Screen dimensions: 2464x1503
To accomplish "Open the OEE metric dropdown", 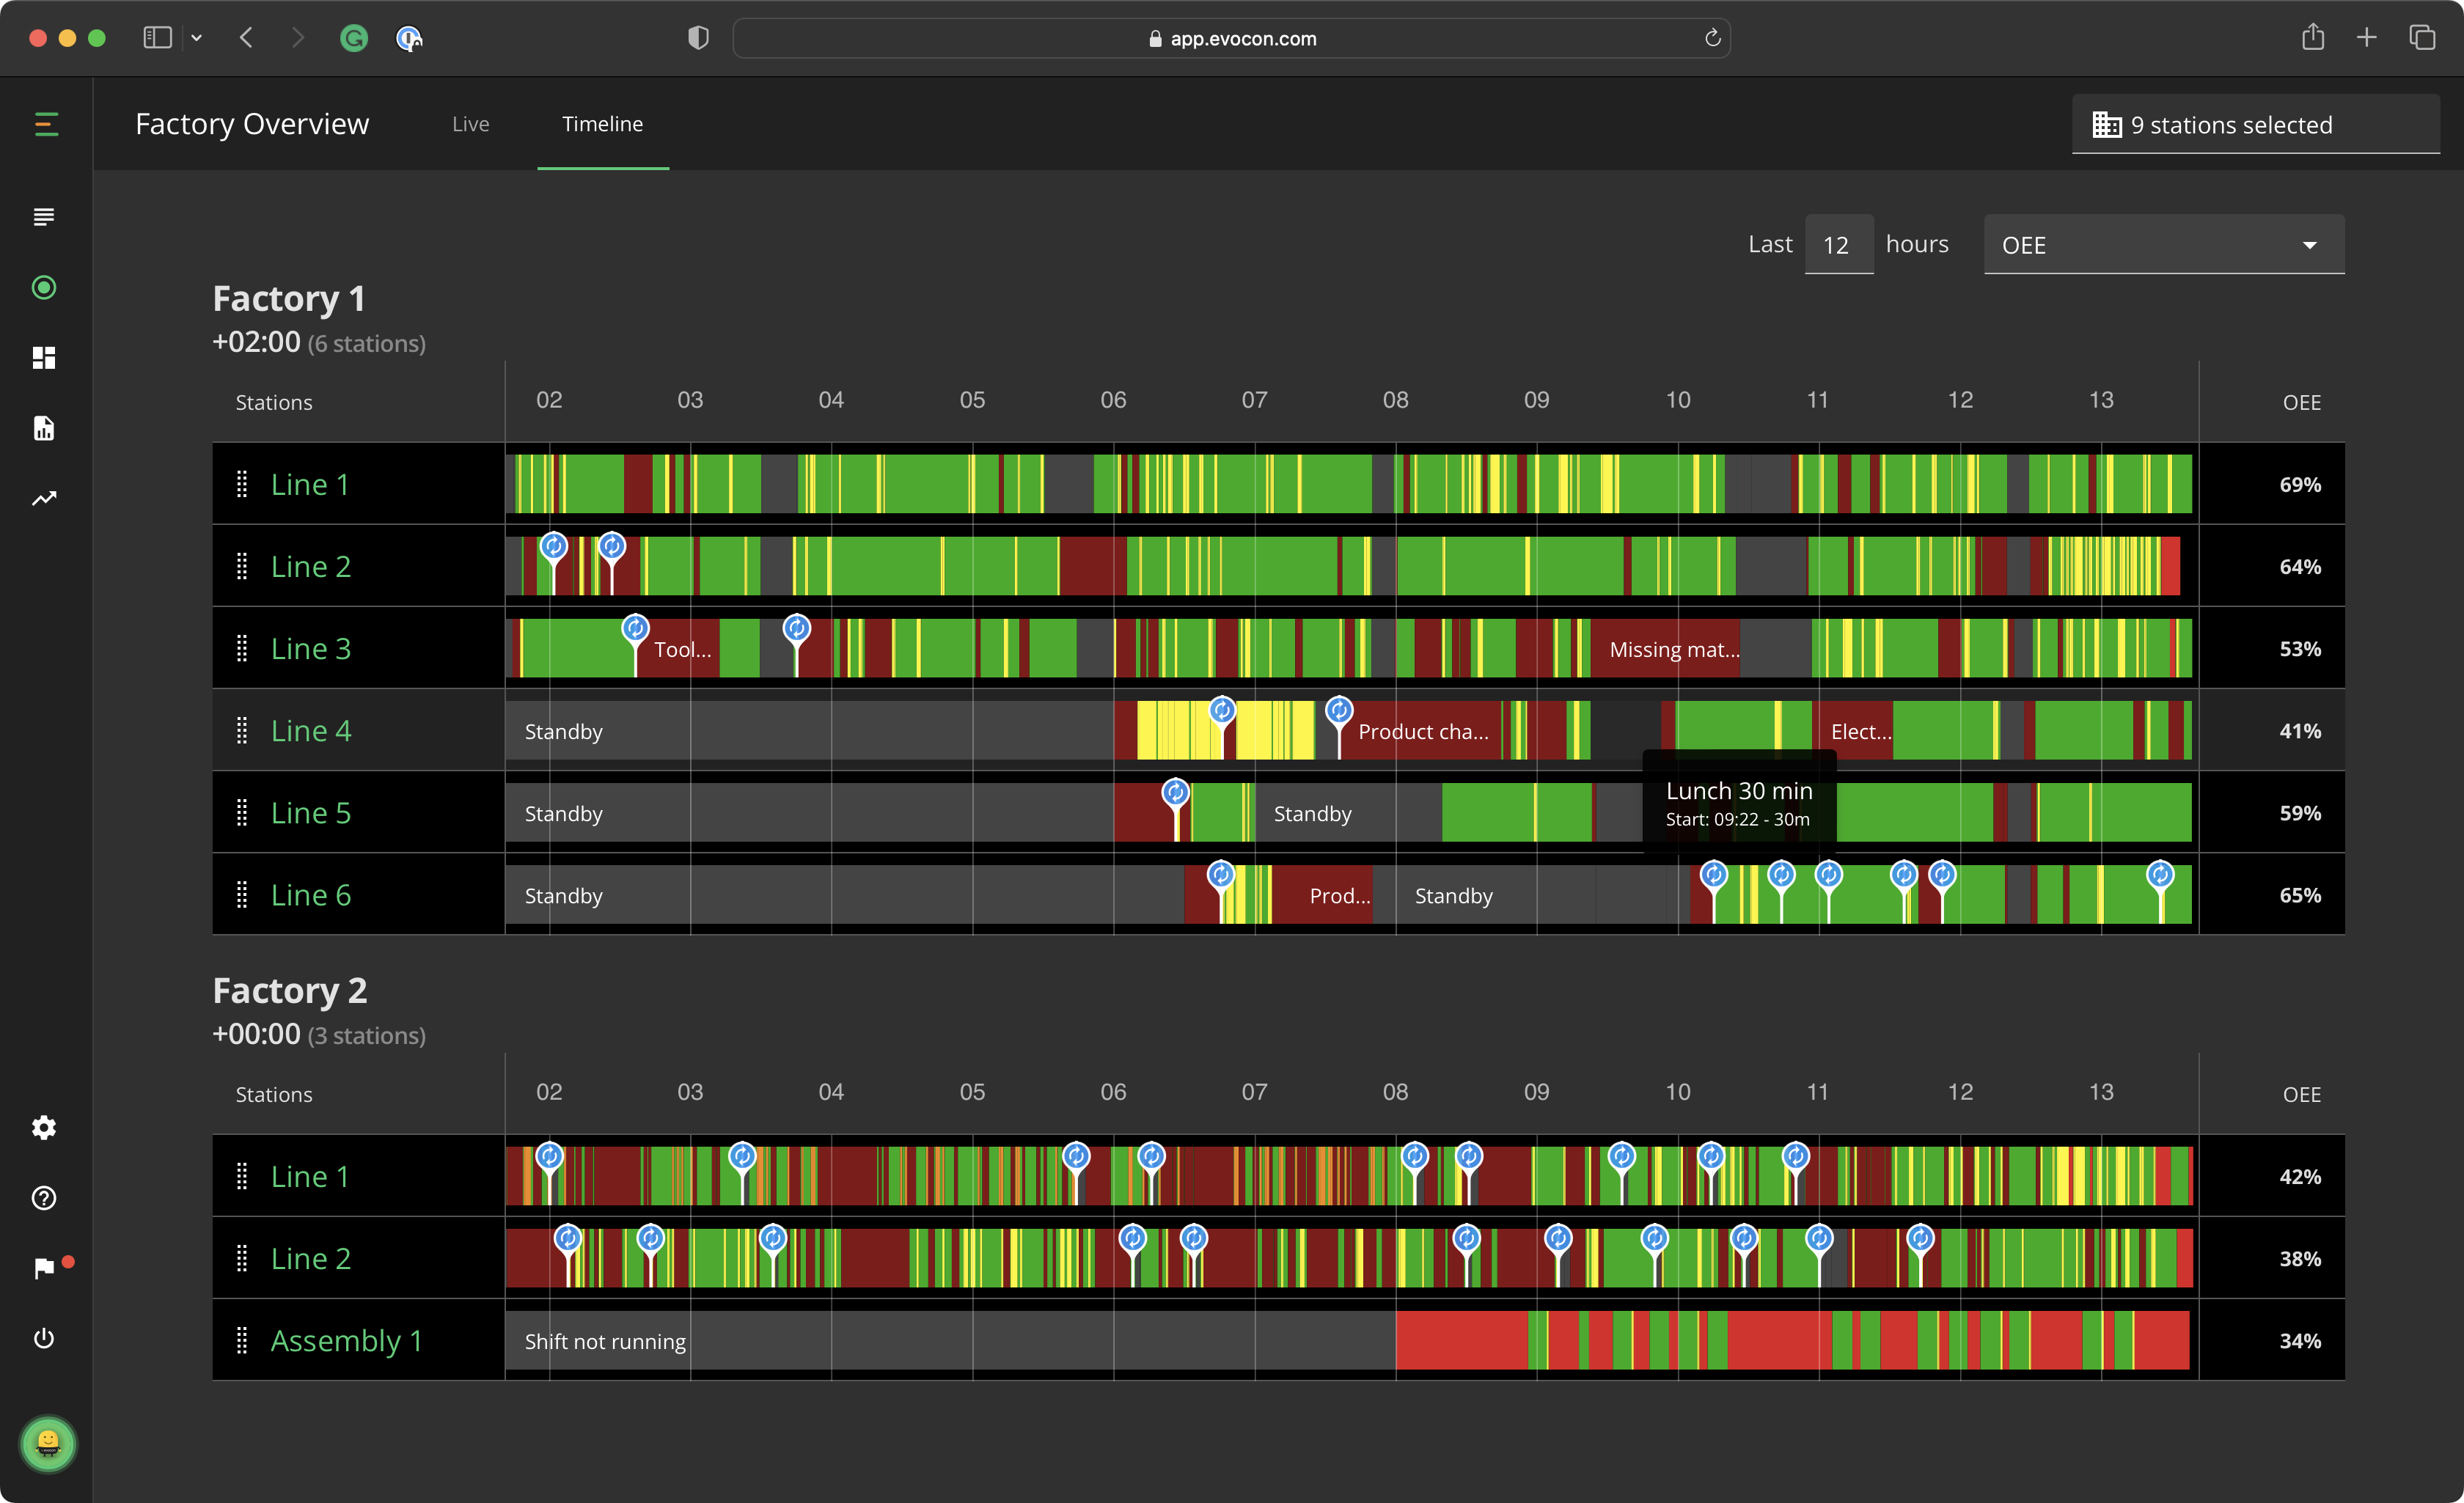I will [x=2160, y=245].
